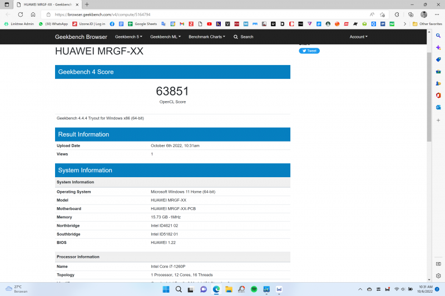Open sidebar Tools briefcase icon
445x296 pixels.
click(x=438, y=72)
